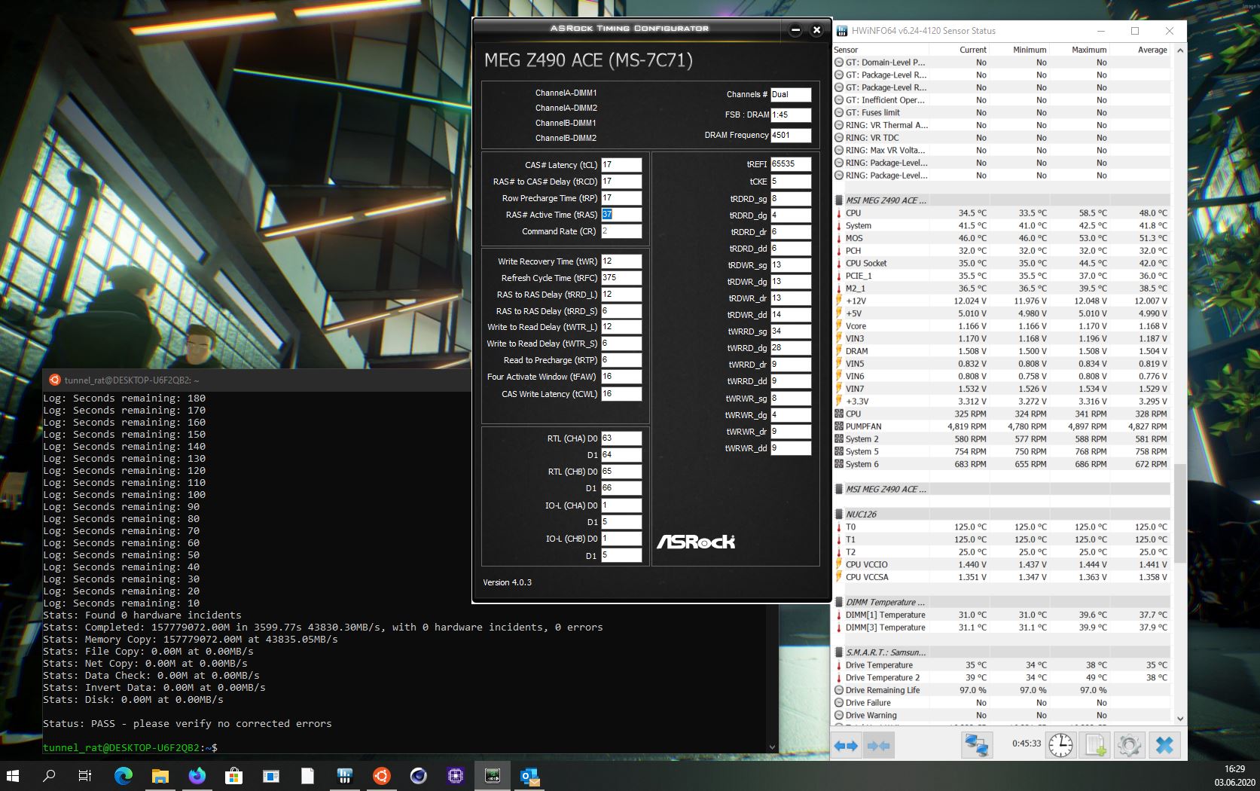Open HWiNFO sensor settings gear icon
The width and height of the screenshot is (1260, 791).
(1129, 746)
